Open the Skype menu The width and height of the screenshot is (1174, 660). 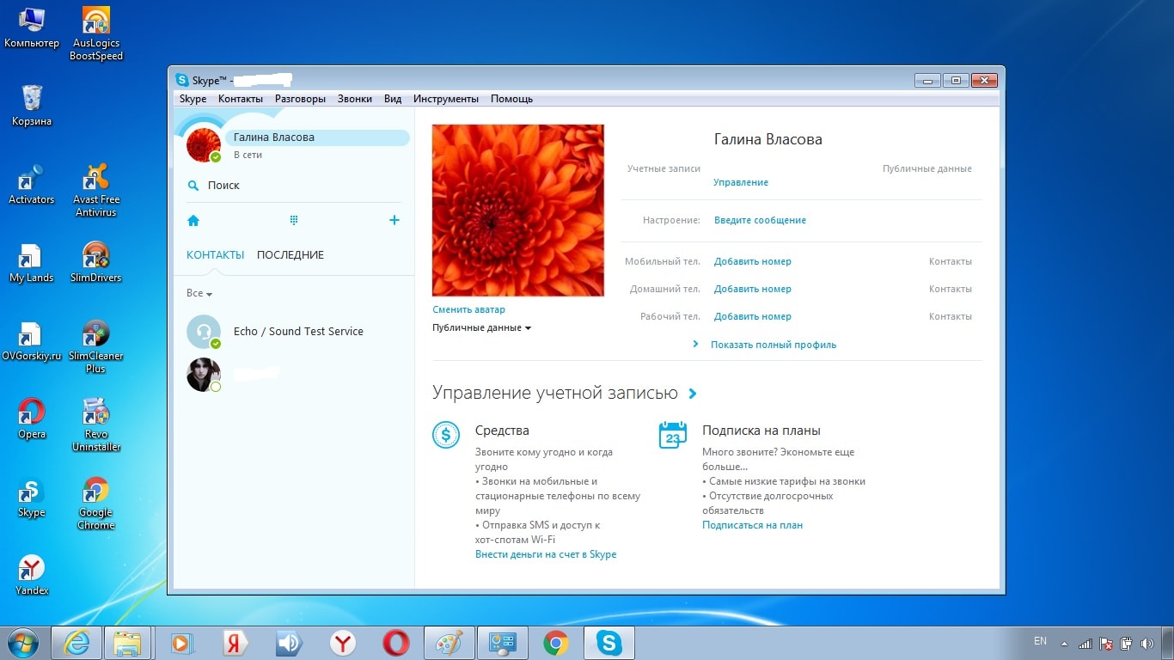pos(193,99)
